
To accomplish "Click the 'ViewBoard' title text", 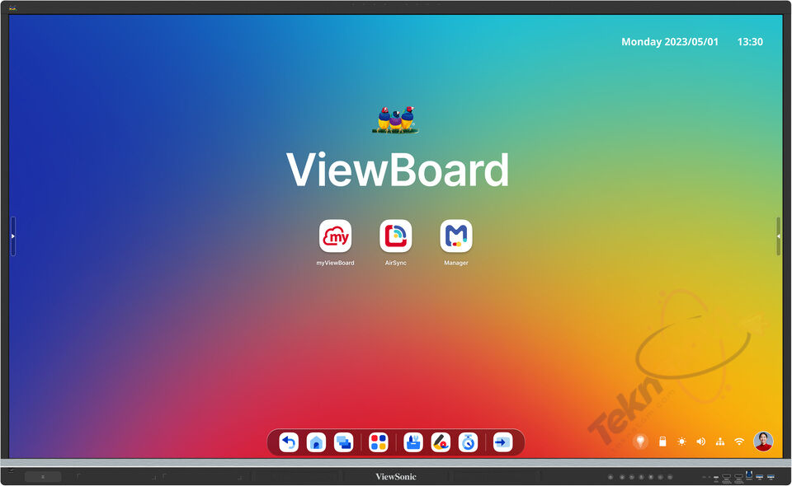I will (x=398, y=170).
